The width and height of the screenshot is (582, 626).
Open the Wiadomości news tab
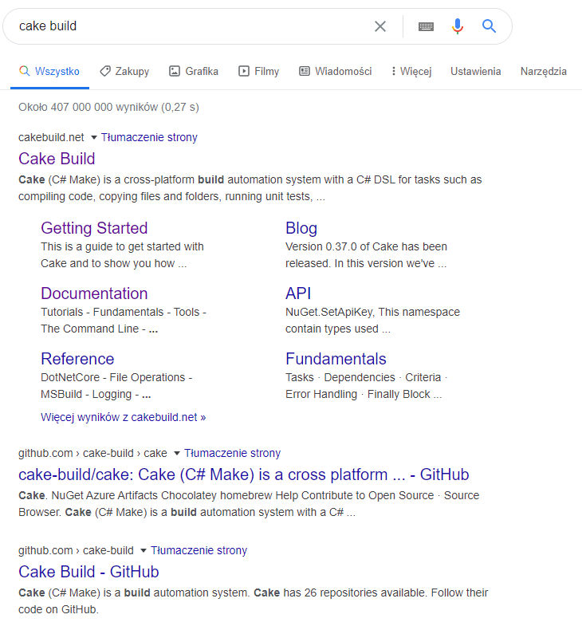point(336,71)
